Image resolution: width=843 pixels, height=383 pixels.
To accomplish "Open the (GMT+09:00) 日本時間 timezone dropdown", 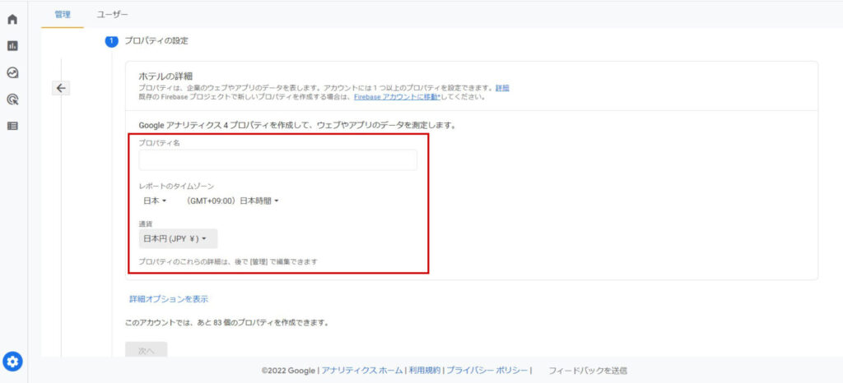I will coord(233,201).
